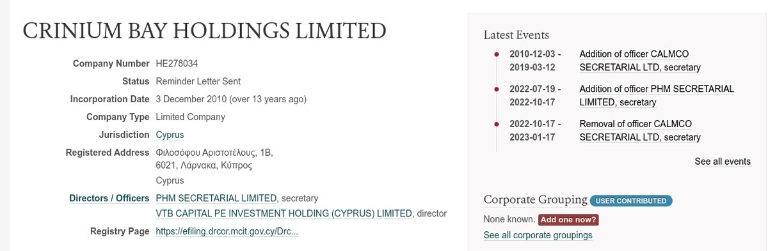Click the USER CONTRIBUTED badge

(x=631, y=201)
